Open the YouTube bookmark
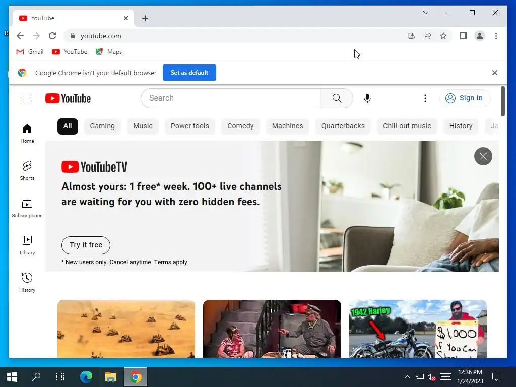This screenshot has width=516, height=387. pos(70,52)
